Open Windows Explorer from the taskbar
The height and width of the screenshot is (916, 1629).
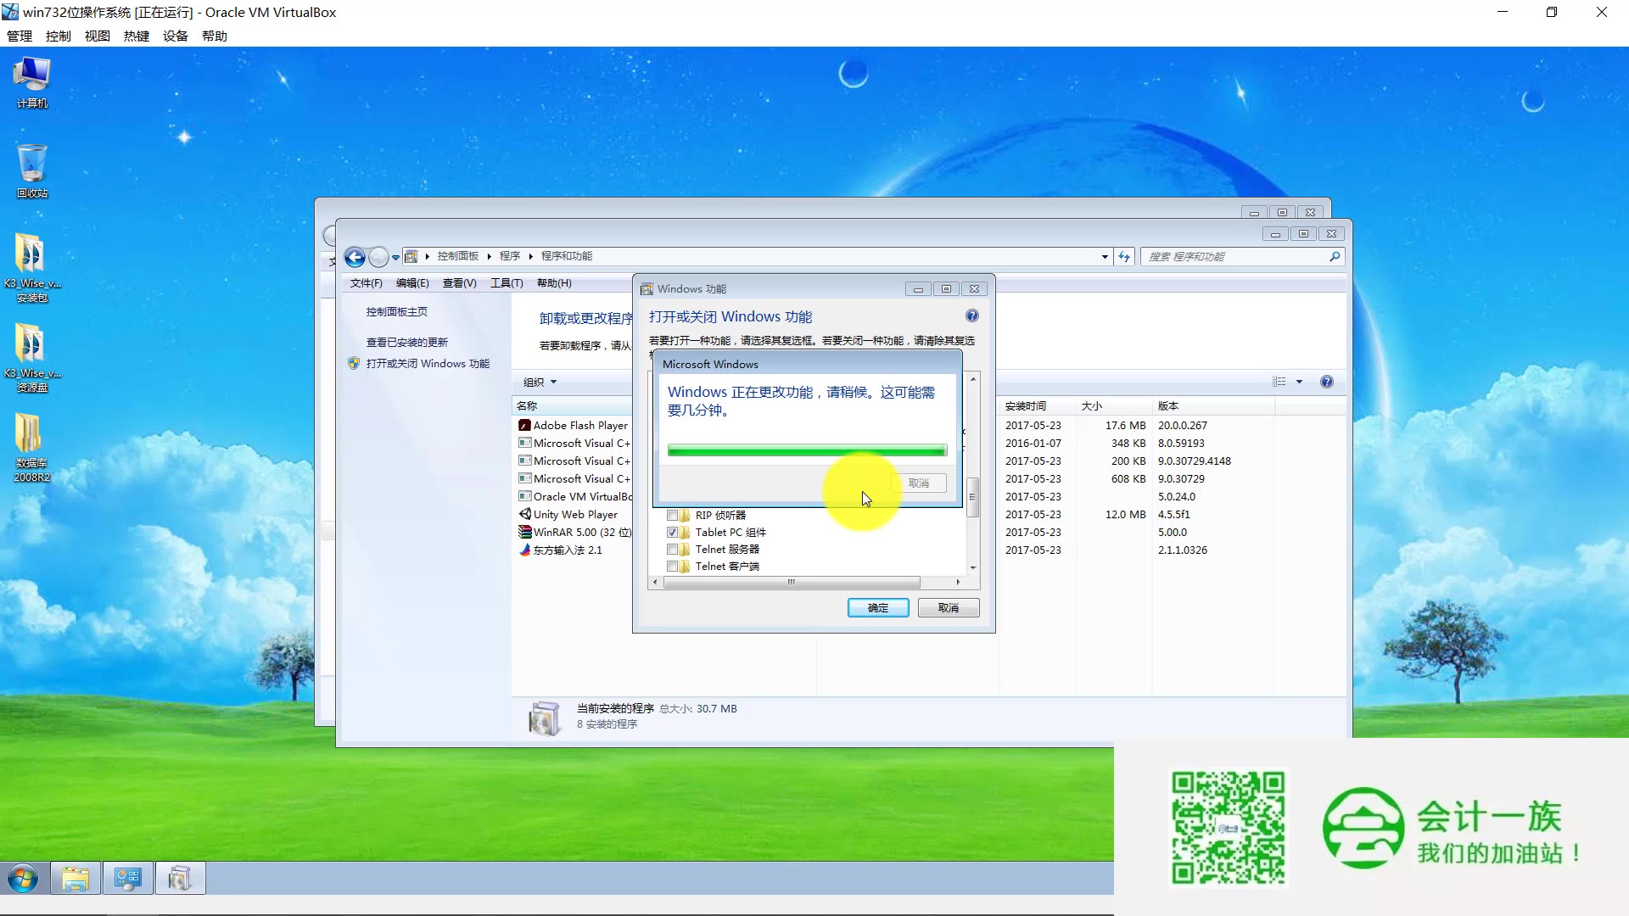76,879
